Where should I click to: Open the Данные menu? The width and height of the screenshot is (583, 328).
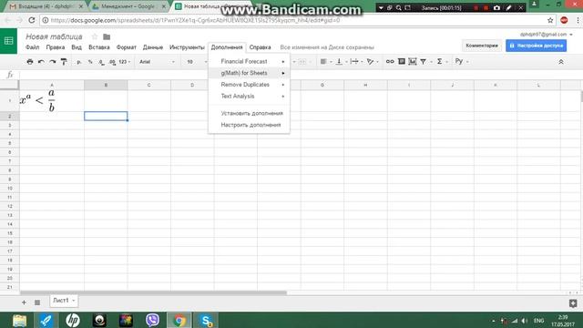click(153, 47)
